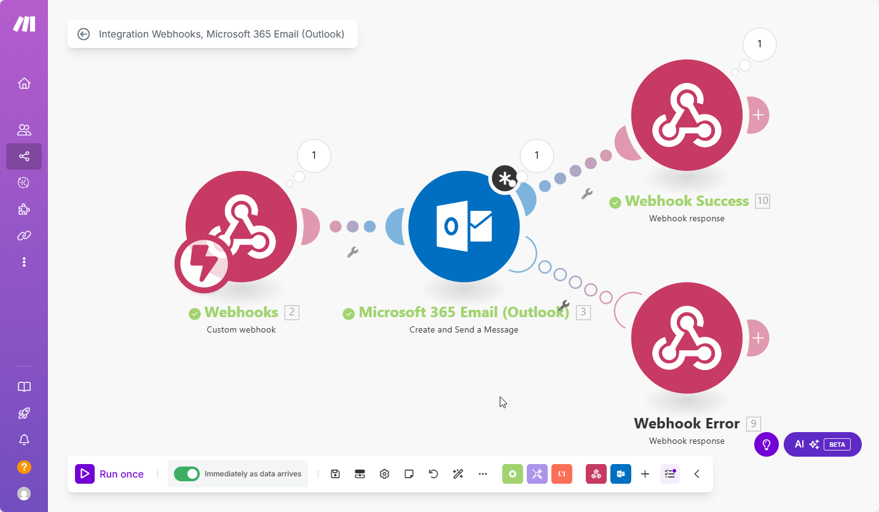The image size is (879, 512).
Task: Open the orange Text parser button
Action: (562, 474)
